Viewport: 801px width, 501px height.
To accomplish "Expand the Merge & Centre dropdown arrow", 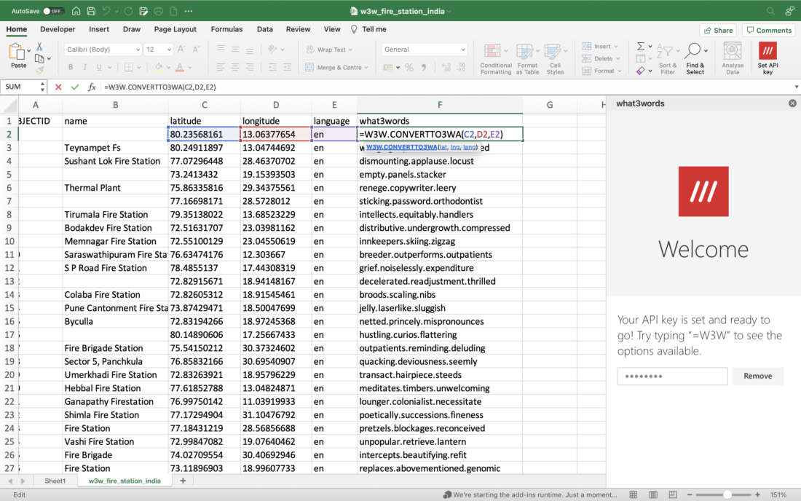I will tap(366, 68).
